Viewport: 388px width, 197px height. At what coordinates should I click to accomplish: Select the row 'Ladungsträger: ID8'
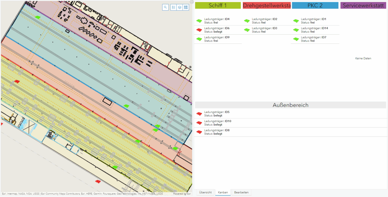point(291,132)
